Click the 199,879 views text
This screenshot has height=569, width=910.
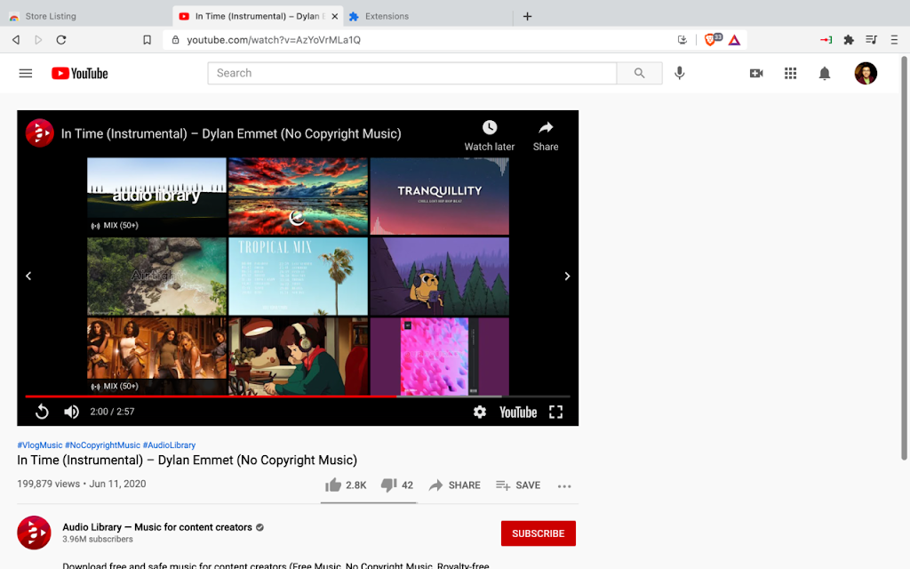point(48,484)
